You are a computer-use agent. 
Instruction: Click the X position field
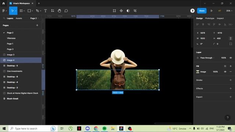(x=203, y=33)
